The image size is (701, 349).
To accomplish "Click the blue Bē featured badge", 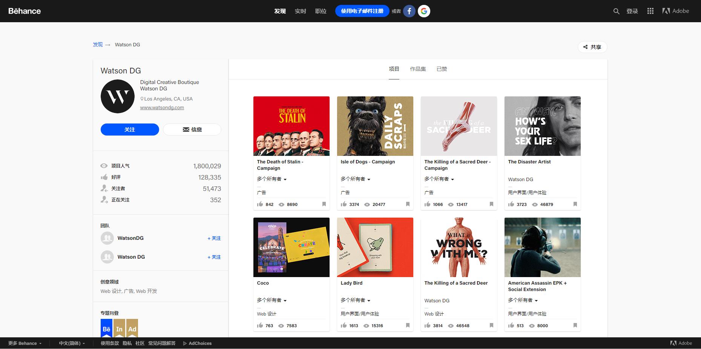I will tap(106, 328).
